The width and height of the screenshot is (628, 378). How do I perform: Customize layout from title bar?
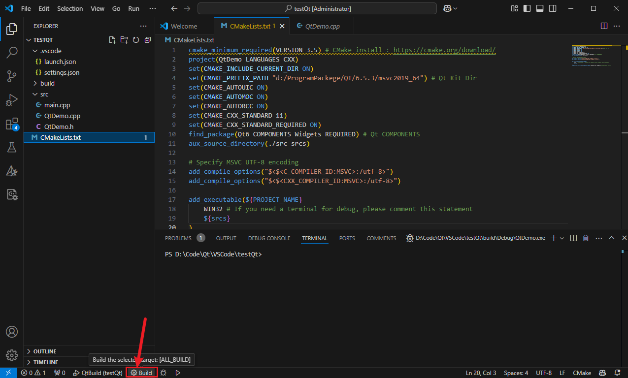514,8
